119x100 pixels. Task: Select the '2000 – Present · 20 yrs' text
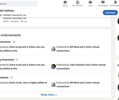[x=15, y=21]
